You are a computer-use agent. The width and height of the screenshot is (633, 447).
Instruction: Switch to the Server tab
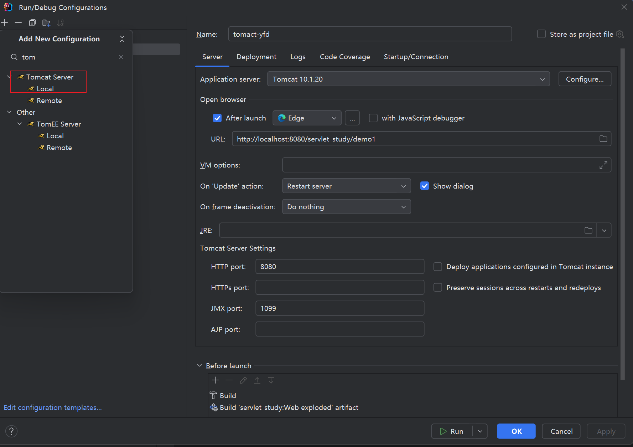[212, 57]
